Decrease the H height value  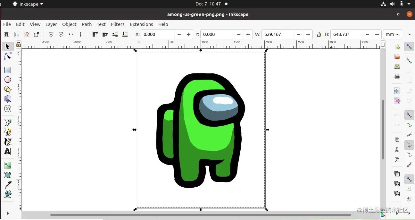368,34
